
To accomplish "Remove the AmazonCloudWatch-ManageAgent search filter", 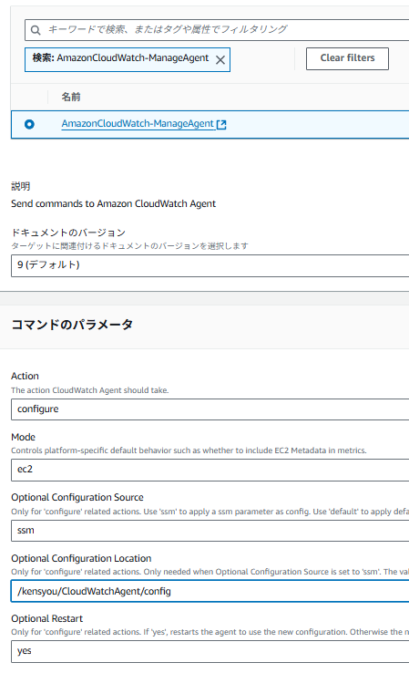I will [x=220, y=60].
